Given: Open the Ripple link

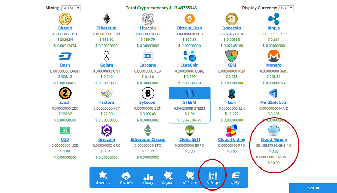Looking at the screenshot, I should [274, 28].
